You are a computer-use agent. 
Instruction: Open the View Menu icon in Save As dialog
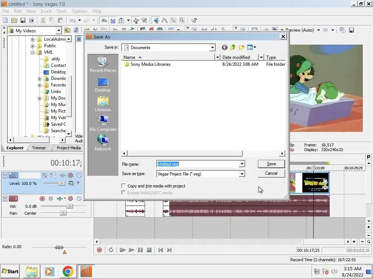click(x=251, y=48)
